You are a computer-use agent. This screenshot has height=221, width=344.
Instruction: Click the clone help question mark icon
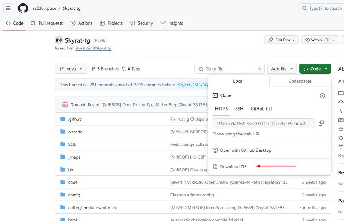point(322,96)
